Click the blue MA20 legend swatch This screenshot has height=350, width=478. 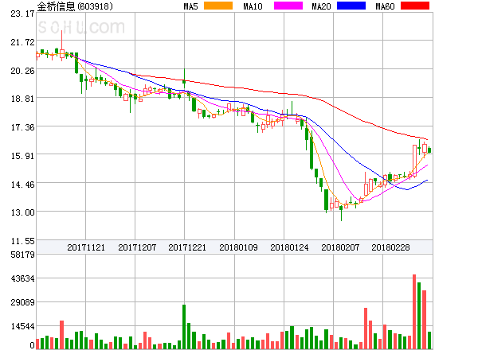(351, 6)
